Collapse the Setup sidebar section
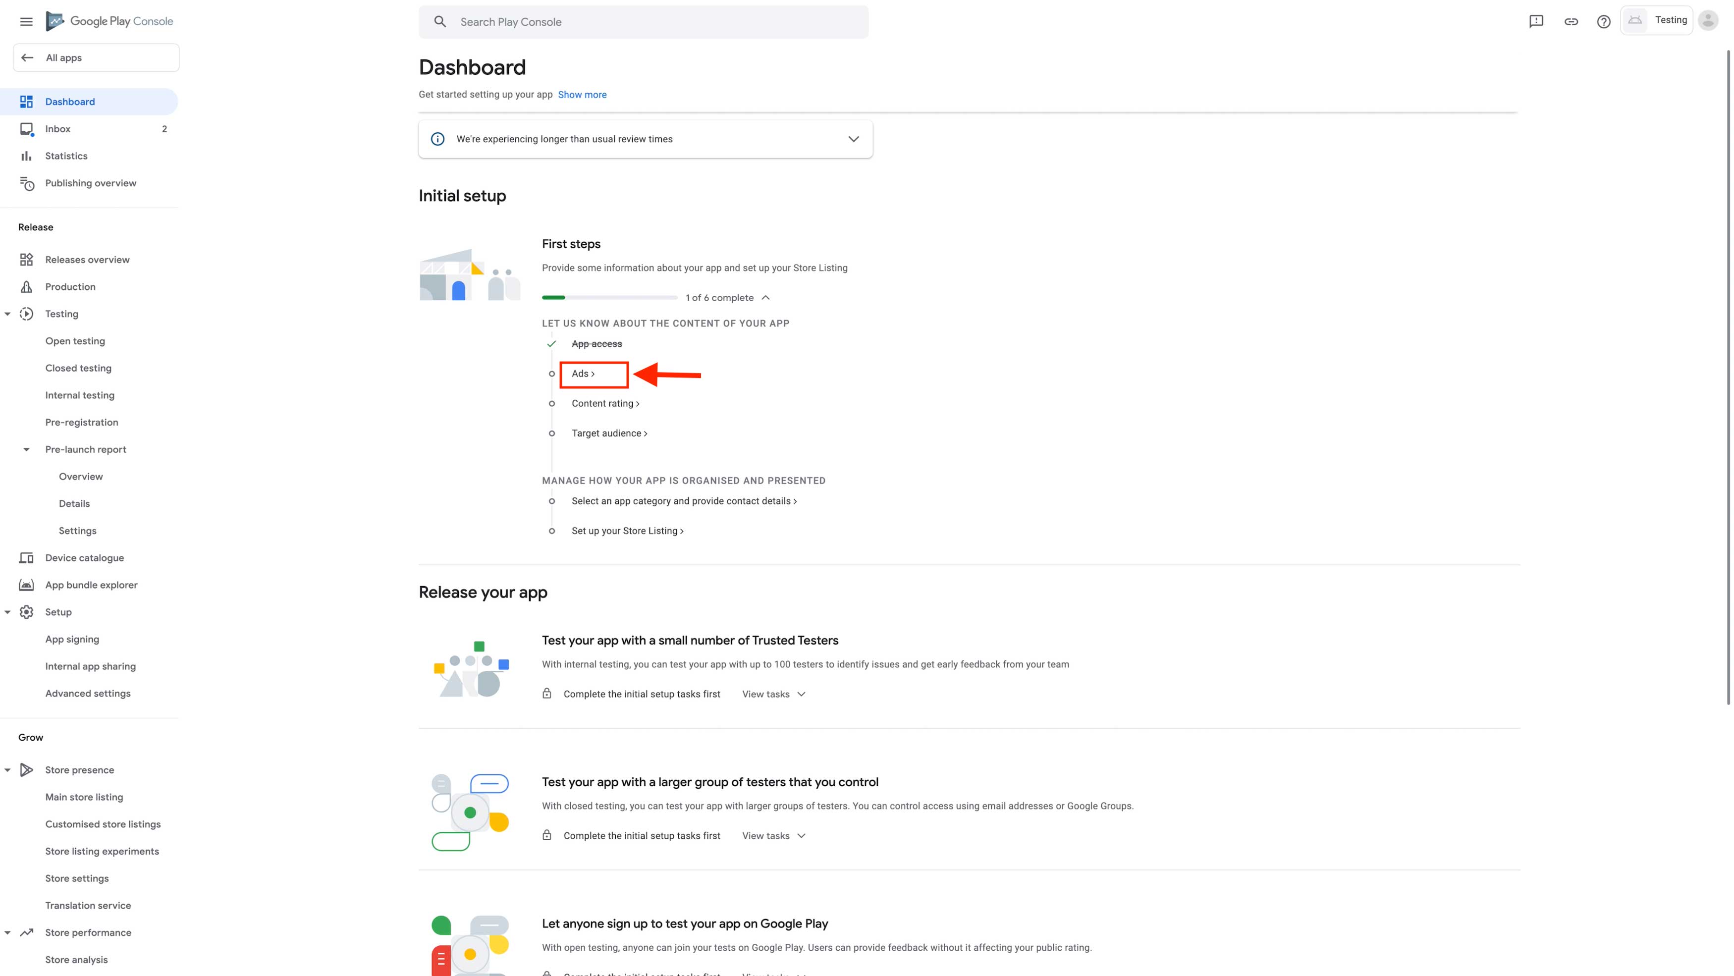 [x=7, y=612]
